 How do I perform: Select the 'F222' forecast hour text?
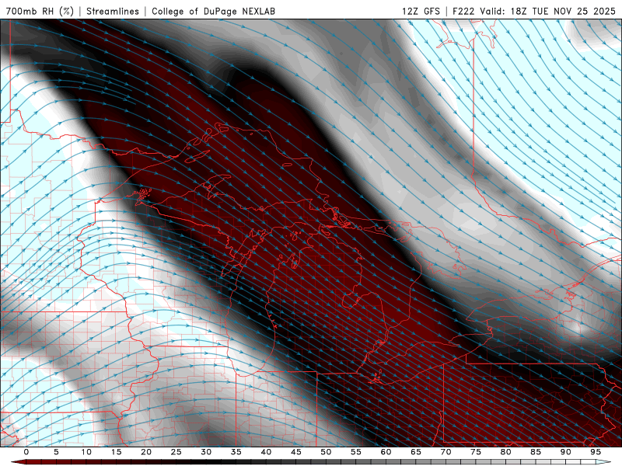[463, 11]
